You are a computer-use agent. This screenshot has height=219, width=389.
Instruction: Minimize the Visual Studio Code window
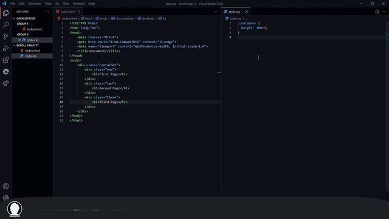coord(361,4)
